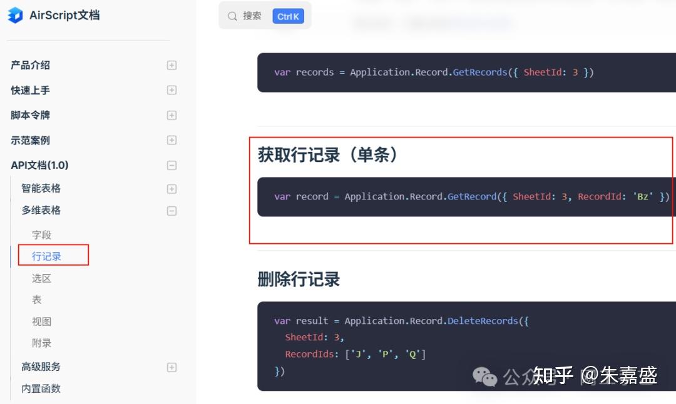Open the 产品介绍 menu item
The height and width of the screenshot is (404, 676).
click(30, 65)
